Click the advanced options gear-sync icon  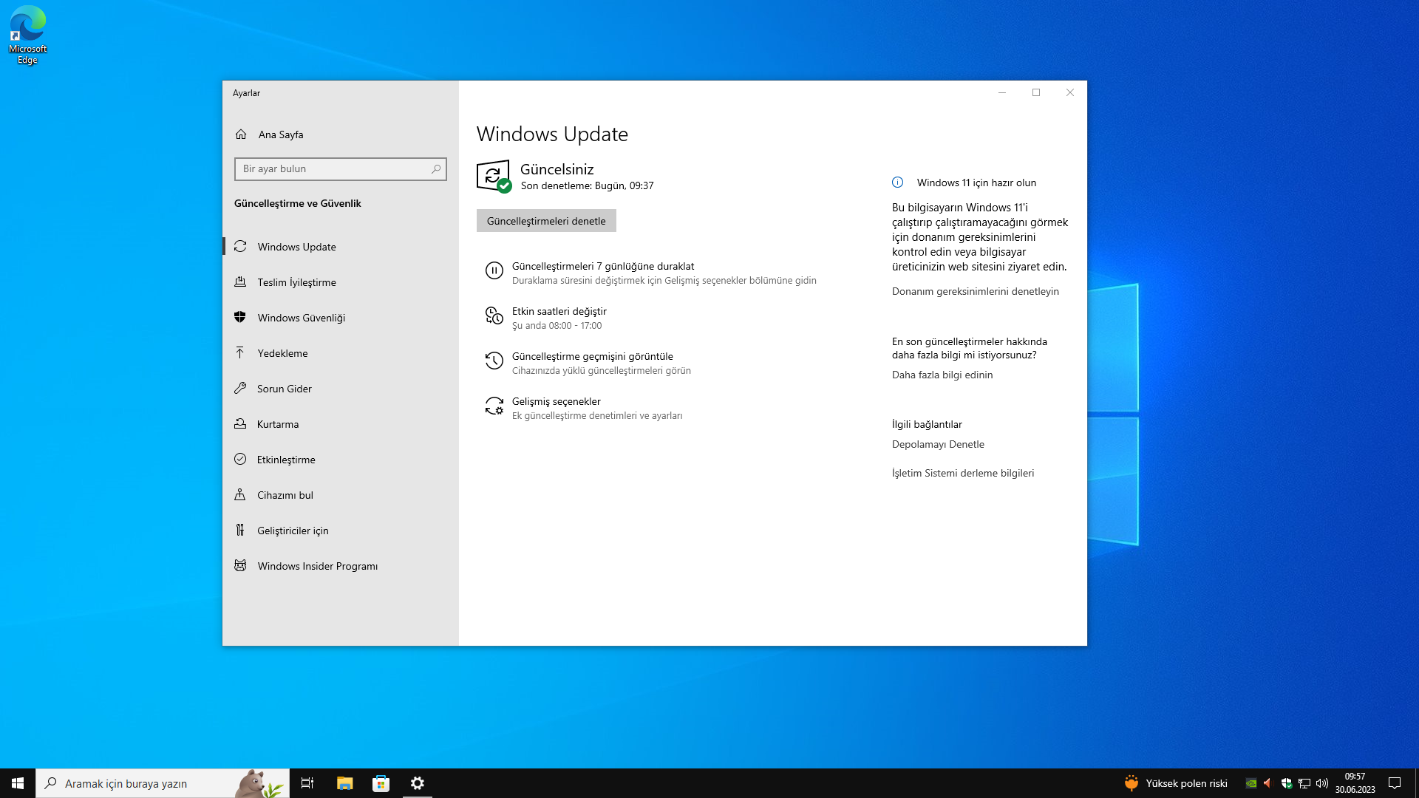(494, 406)
